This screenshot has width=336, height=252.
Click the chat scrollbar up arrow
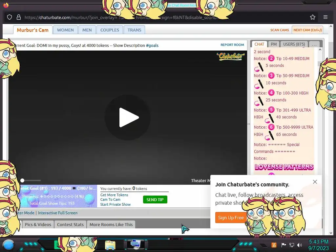point(320,50)
